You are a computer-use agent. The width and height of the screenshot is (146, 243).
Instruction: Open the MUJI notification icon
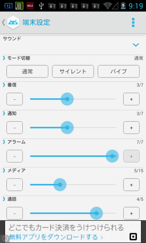(x=30, y=6)
